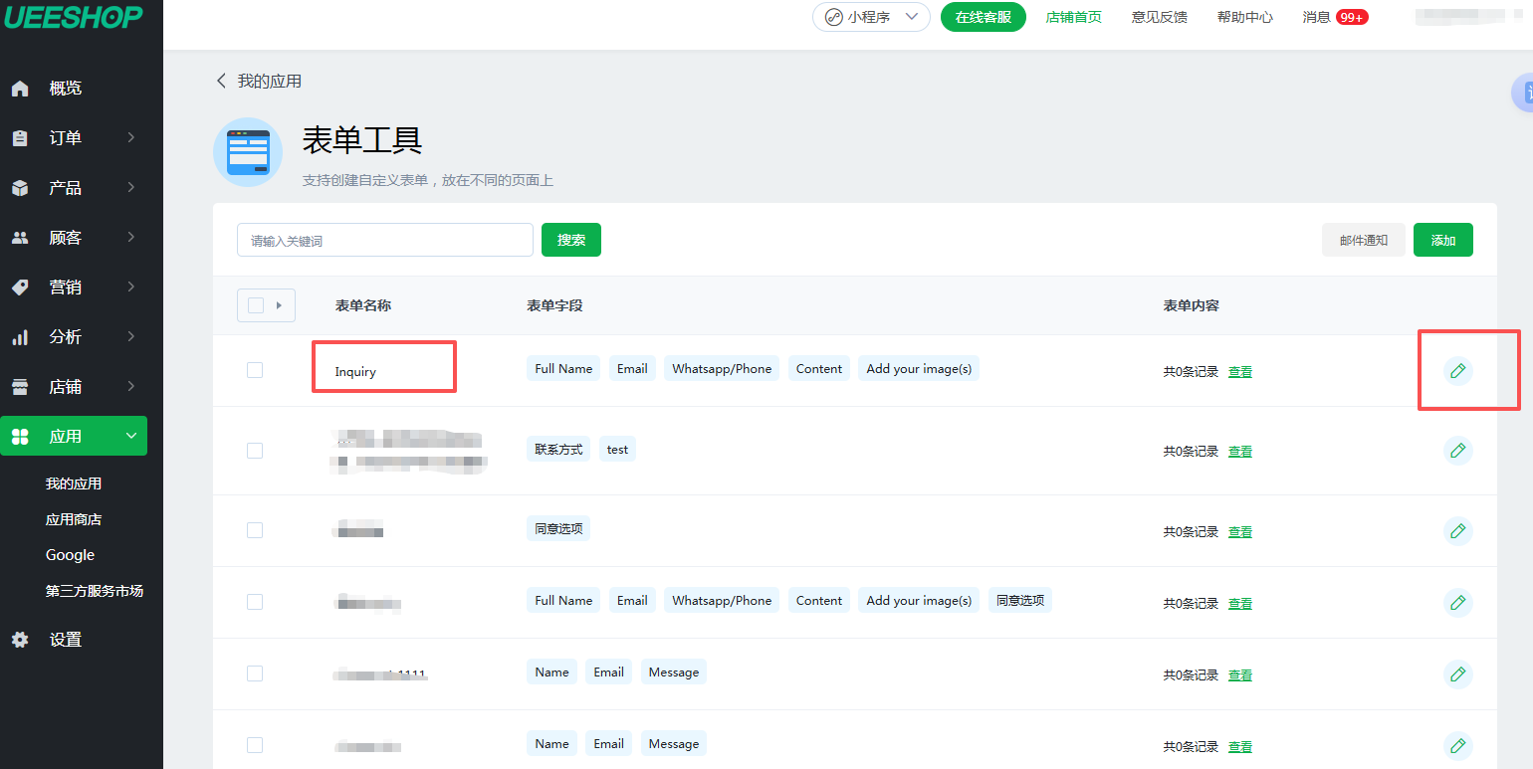Screen dimensions: 1533x769
Task: Open the 查看 link in Inquiry row
Action: tap(1240, 372)
